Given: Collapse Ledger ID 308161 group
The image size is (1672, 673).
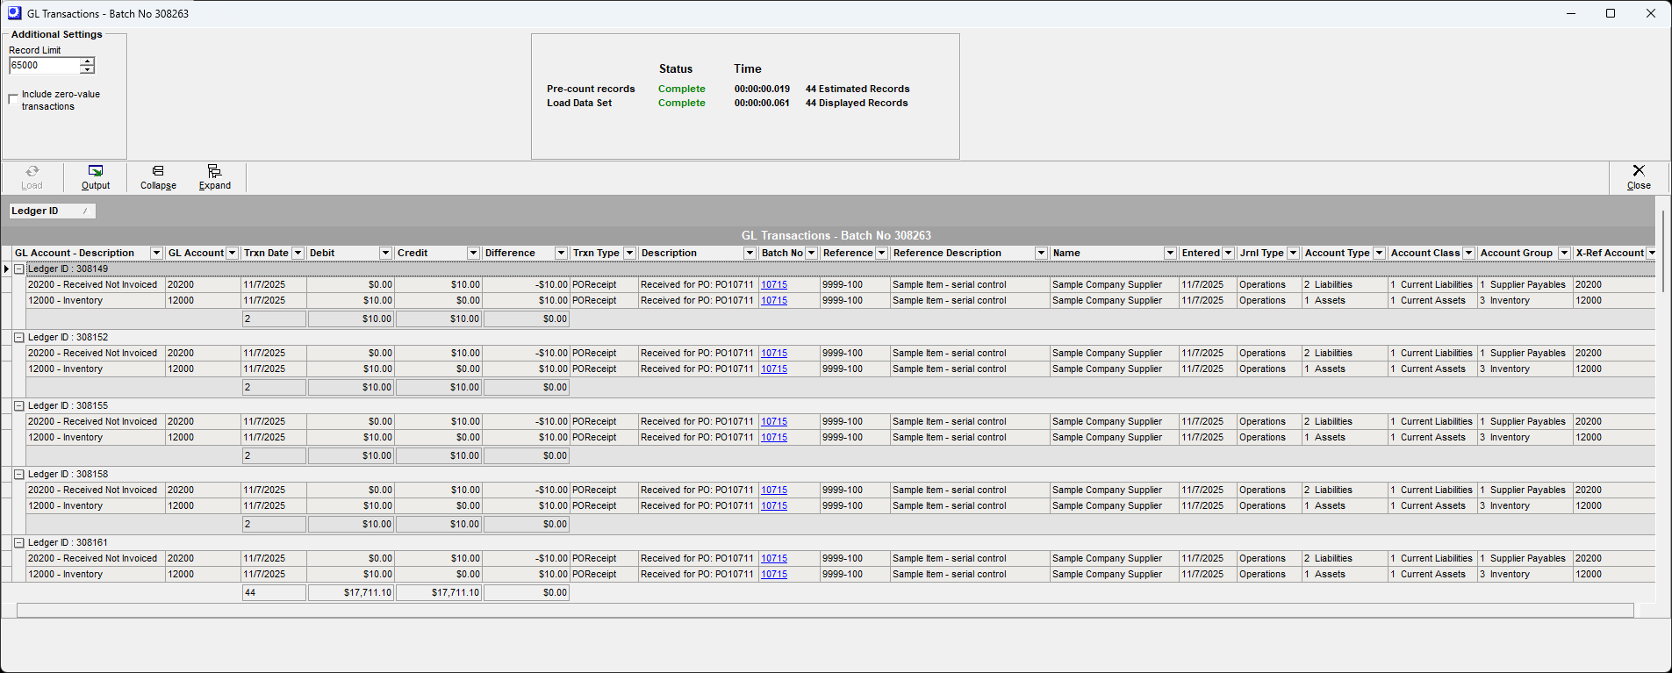Looking at the screenshot, I should [x=18, y=542].
